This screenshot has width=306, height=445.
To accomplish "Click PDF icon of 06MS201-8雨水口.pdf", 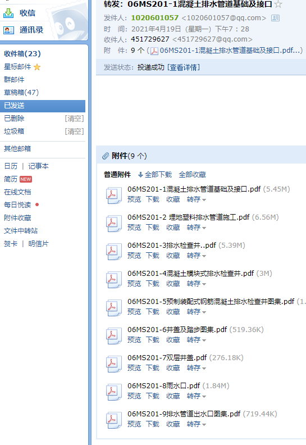I will coord(113,392).
